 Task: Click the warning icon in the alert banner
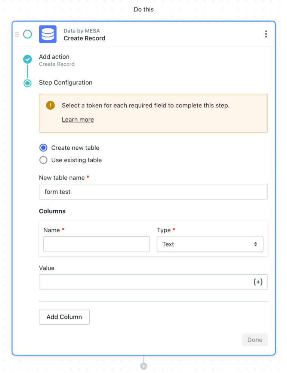click(50, 106)
